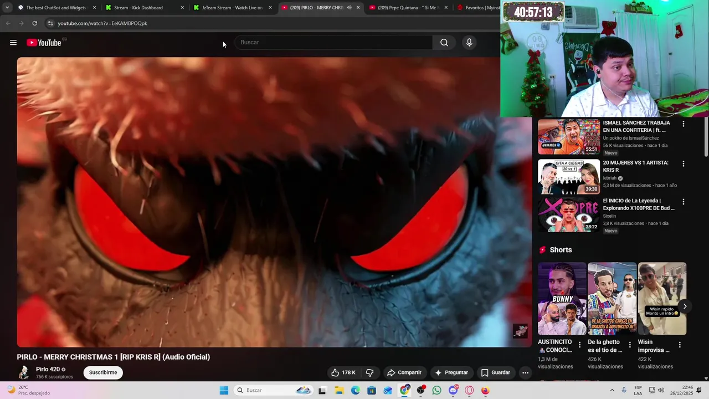
Task: Mute the PIRLO tab via its speaker icon
Action: [349, 8]
